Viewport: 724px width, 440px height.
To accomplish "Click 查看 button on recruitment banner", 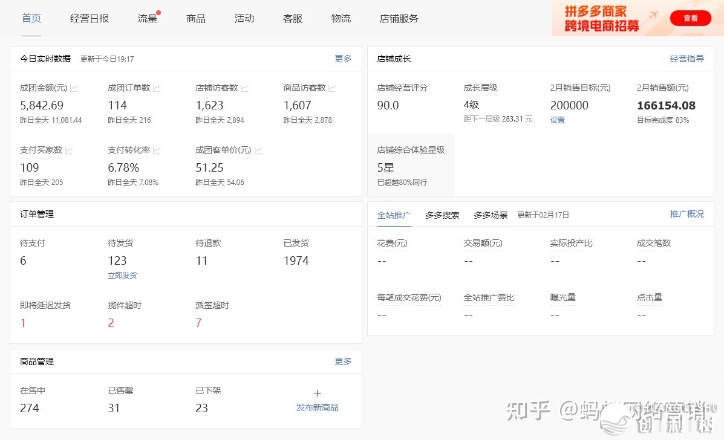I will (690, 18).
